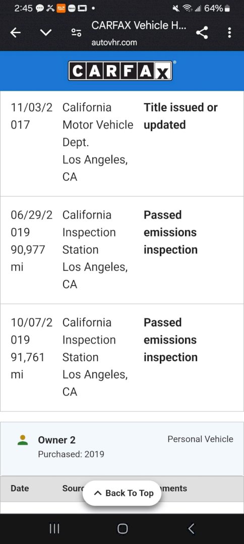Expand the tab options chevron down icon
The image size is (244, 544).
(46, 33)
